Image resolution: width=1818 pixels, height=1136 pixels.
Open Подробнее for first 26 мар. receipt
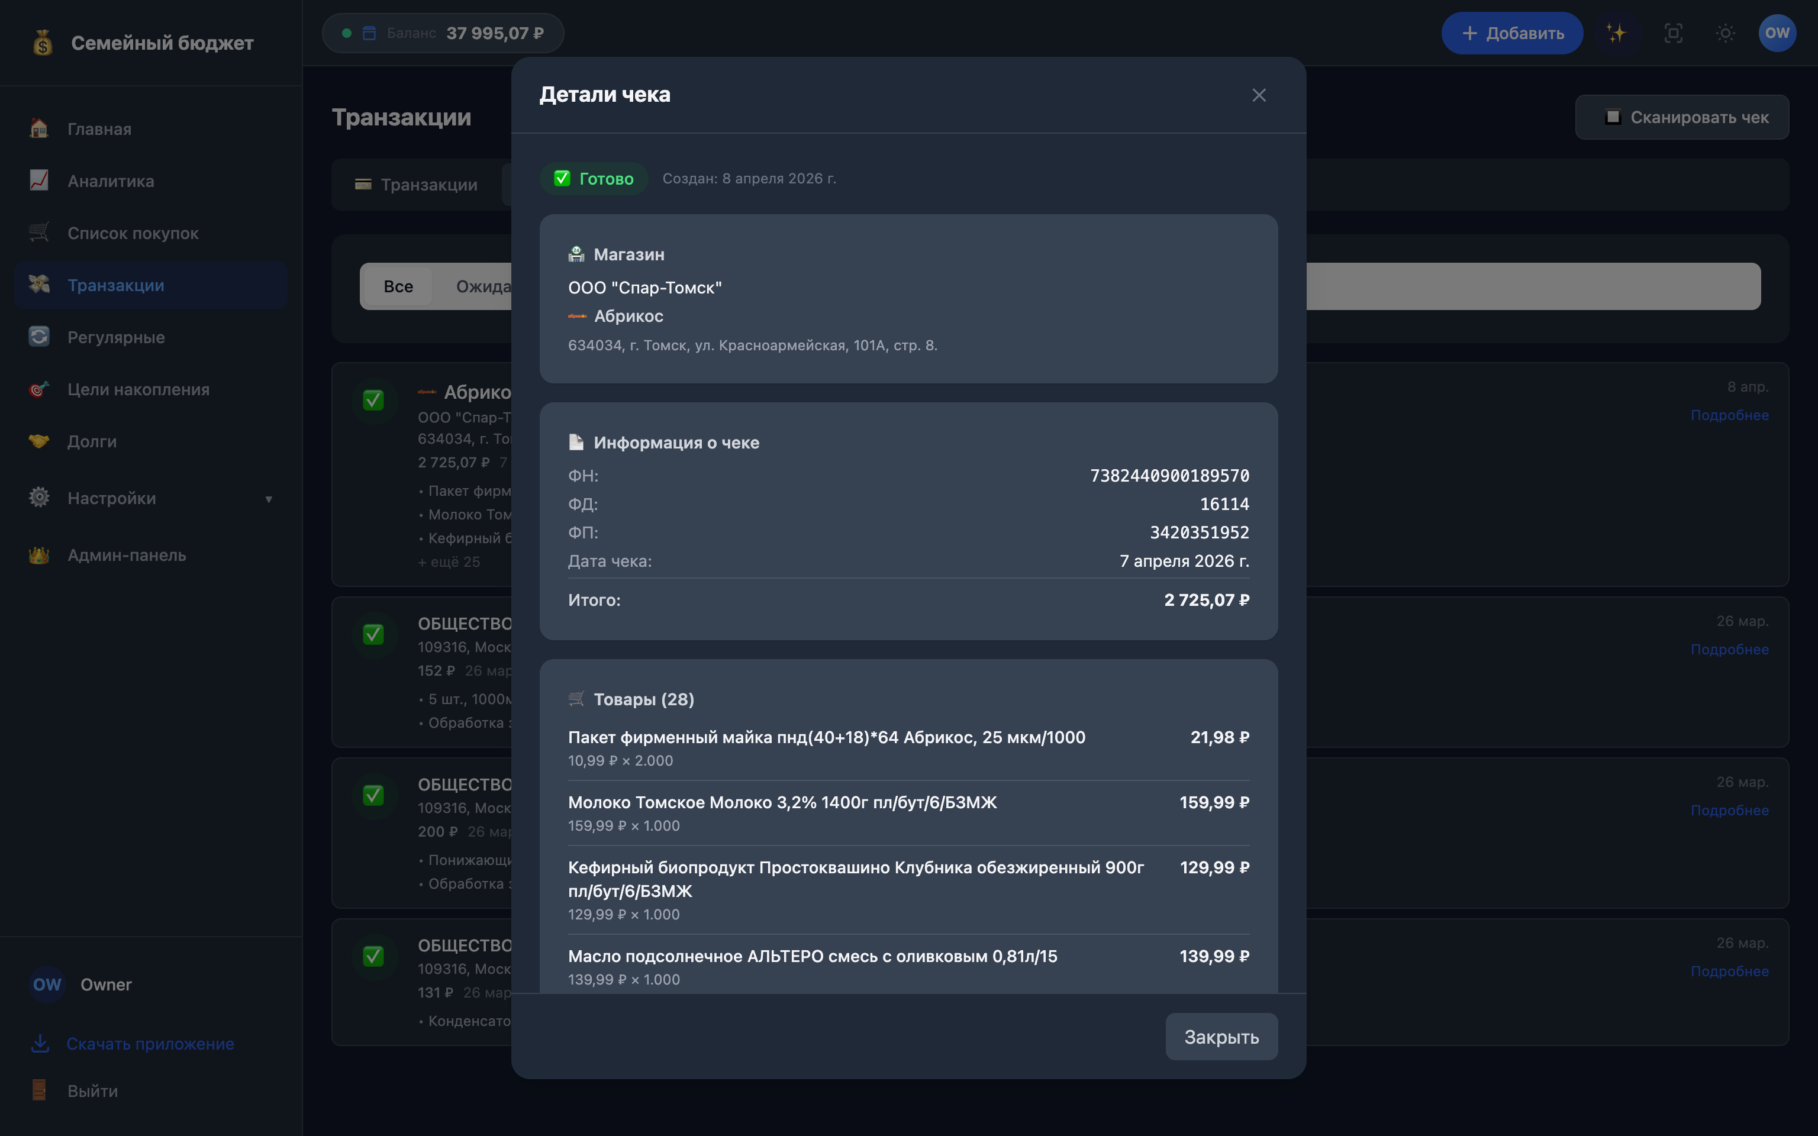click(x=1729, y=649)
